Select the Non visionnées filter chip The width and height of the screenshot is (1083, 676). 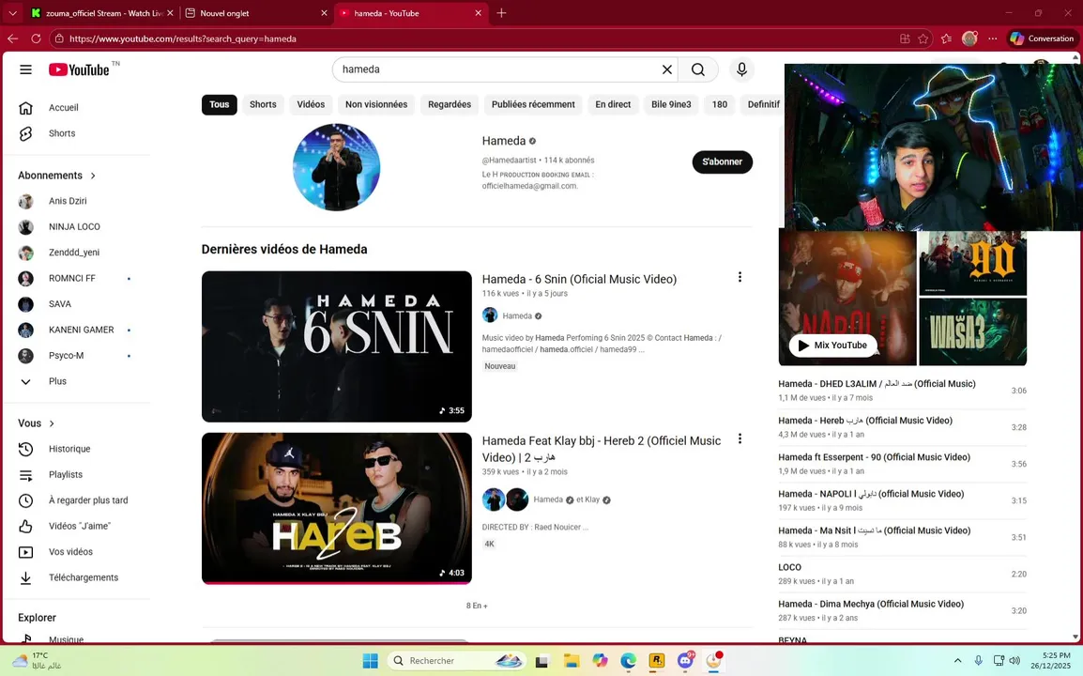point(376,104)
